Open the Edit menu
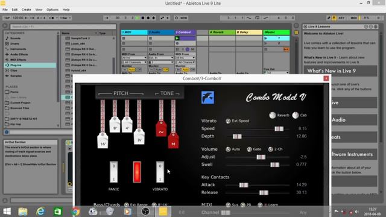The width and height of the screenshot is (386, 217). click(x=14, y=10)
